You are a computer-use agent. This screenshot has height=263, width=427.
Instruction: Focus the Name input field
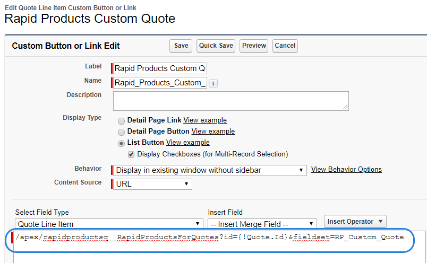click(x=160, y=83)
